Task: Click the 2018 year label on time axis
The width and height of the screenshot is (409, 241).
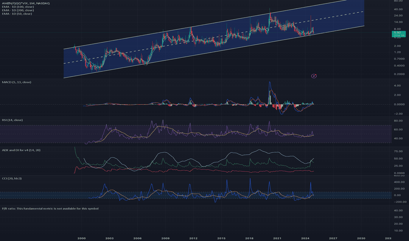Action: pos(249,238)
